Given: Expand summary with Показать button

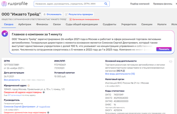Looking at the screenshot, I should click(x=164, y=49).
